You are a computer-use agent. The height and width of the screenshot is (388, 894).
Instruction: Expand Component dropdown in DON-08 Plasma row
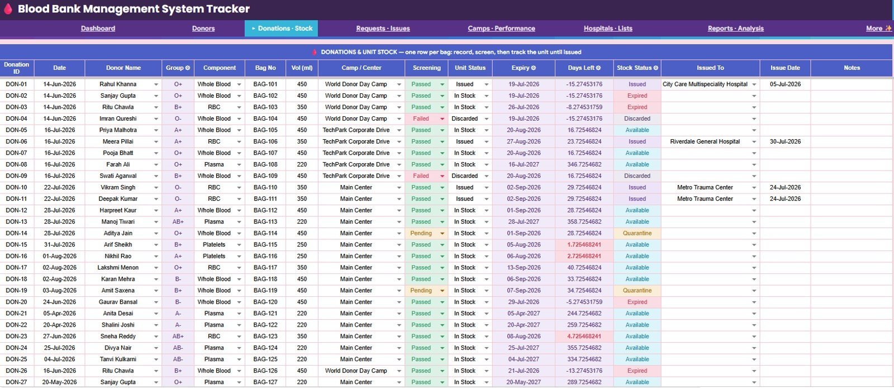[239, 164]
